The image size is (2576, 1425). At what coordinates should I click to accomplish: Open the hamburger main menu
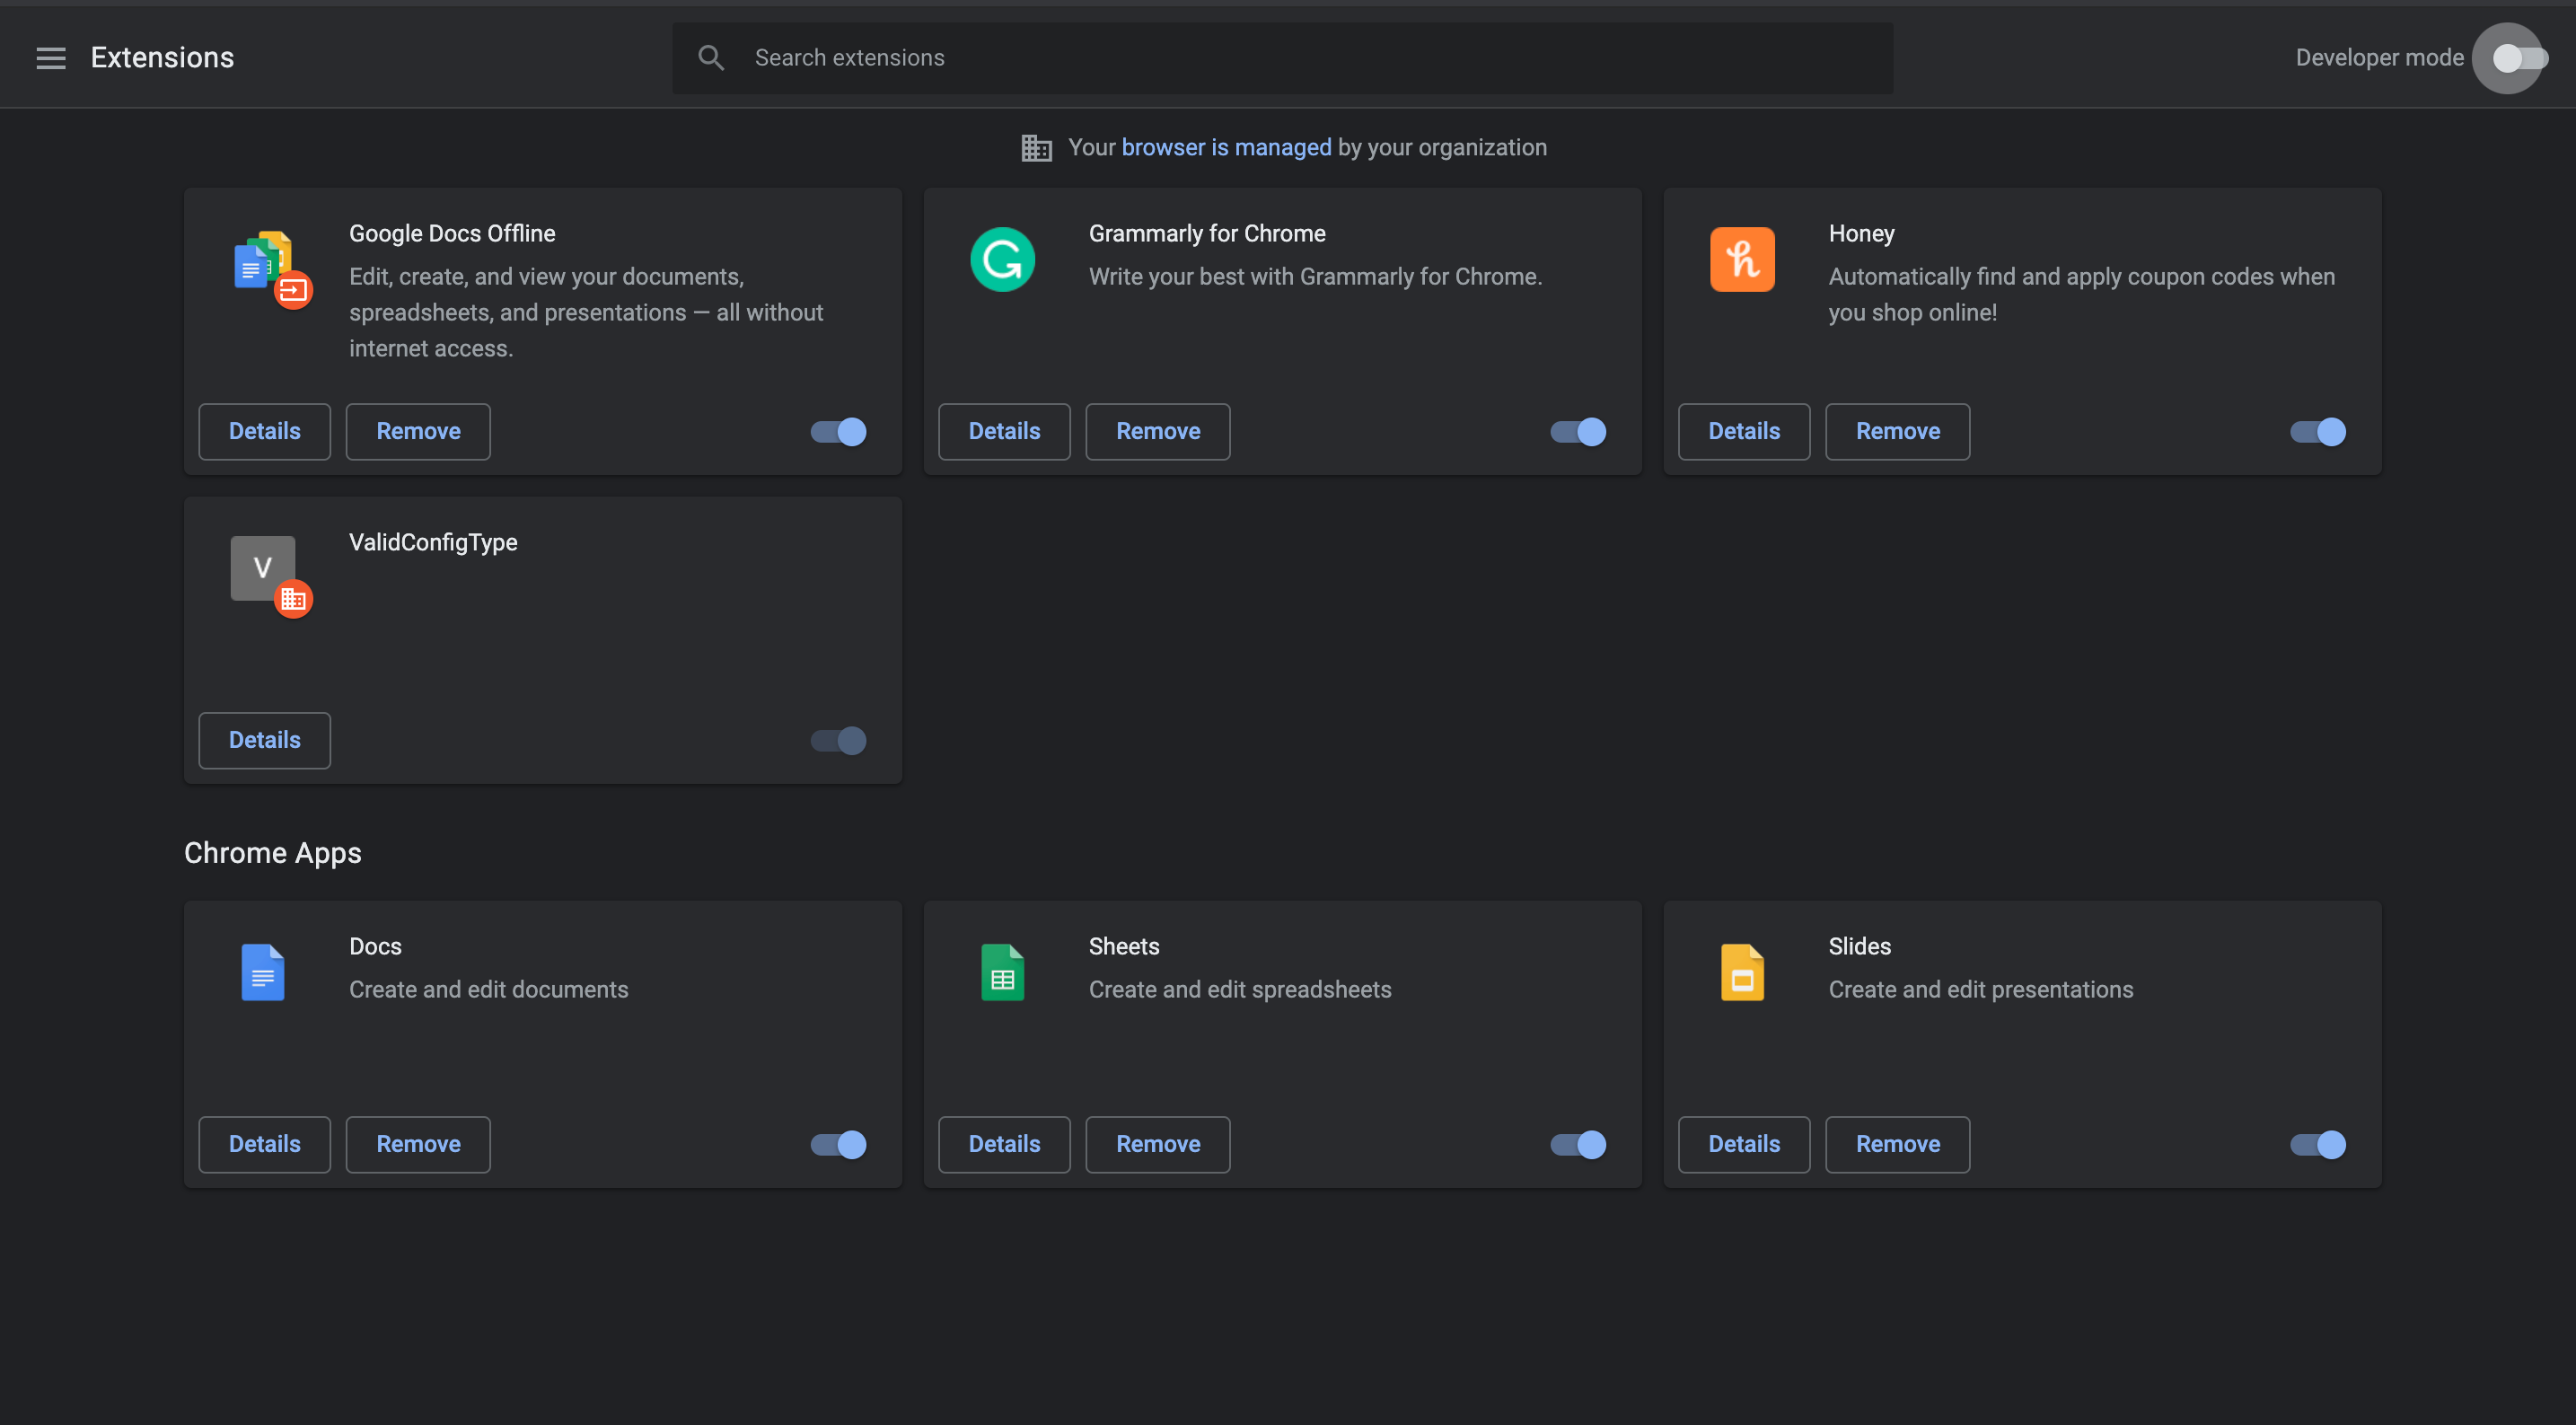[x=51, y=58]
